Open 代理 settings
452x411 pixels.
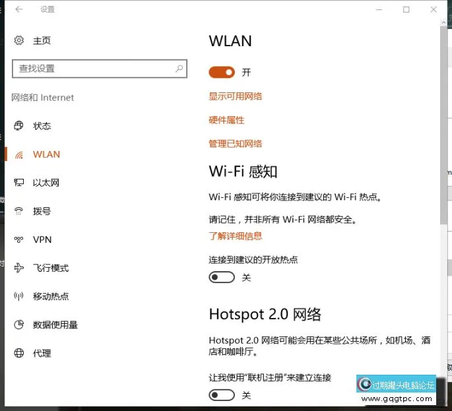[x=42, y=353]
